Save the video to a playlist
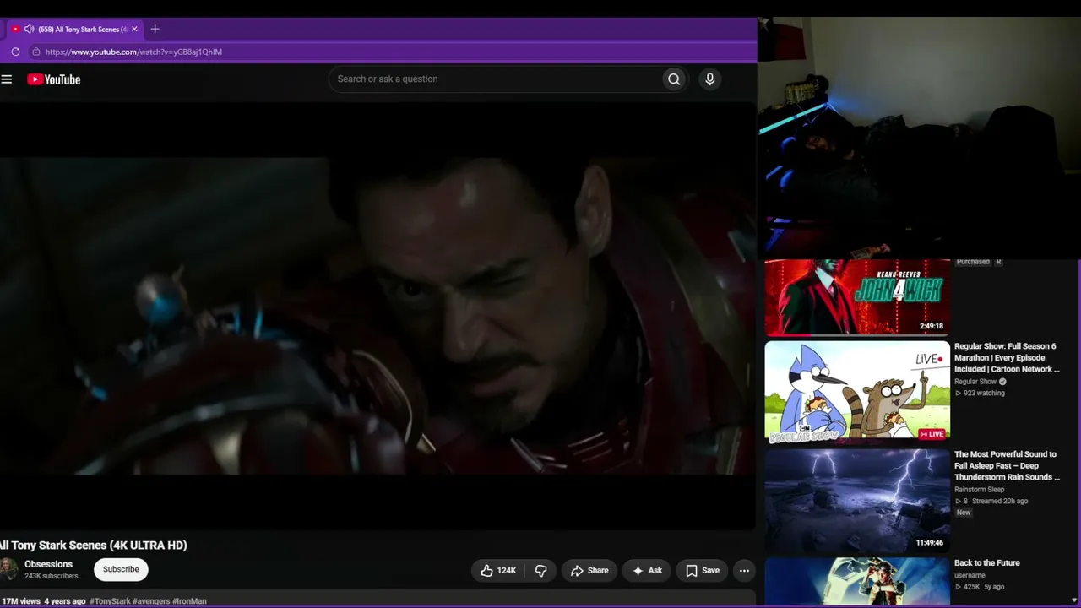1081x608 pixels. (703, 571)
